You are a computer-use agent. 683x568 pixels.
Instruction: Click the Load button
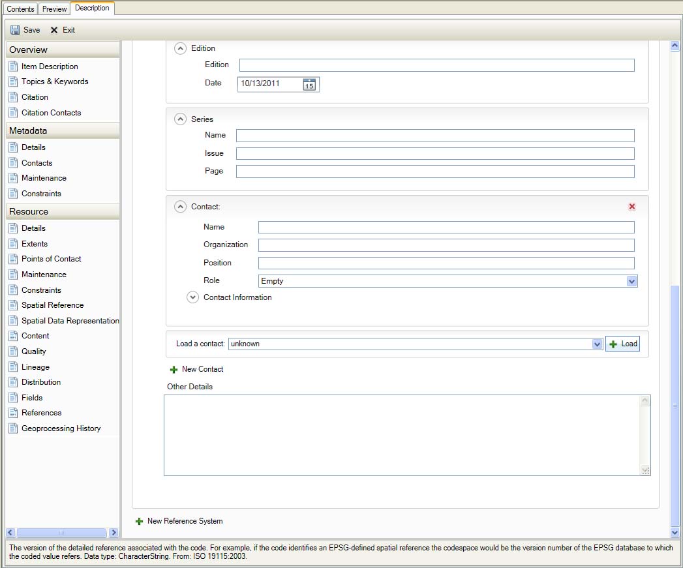pos(623,344)
